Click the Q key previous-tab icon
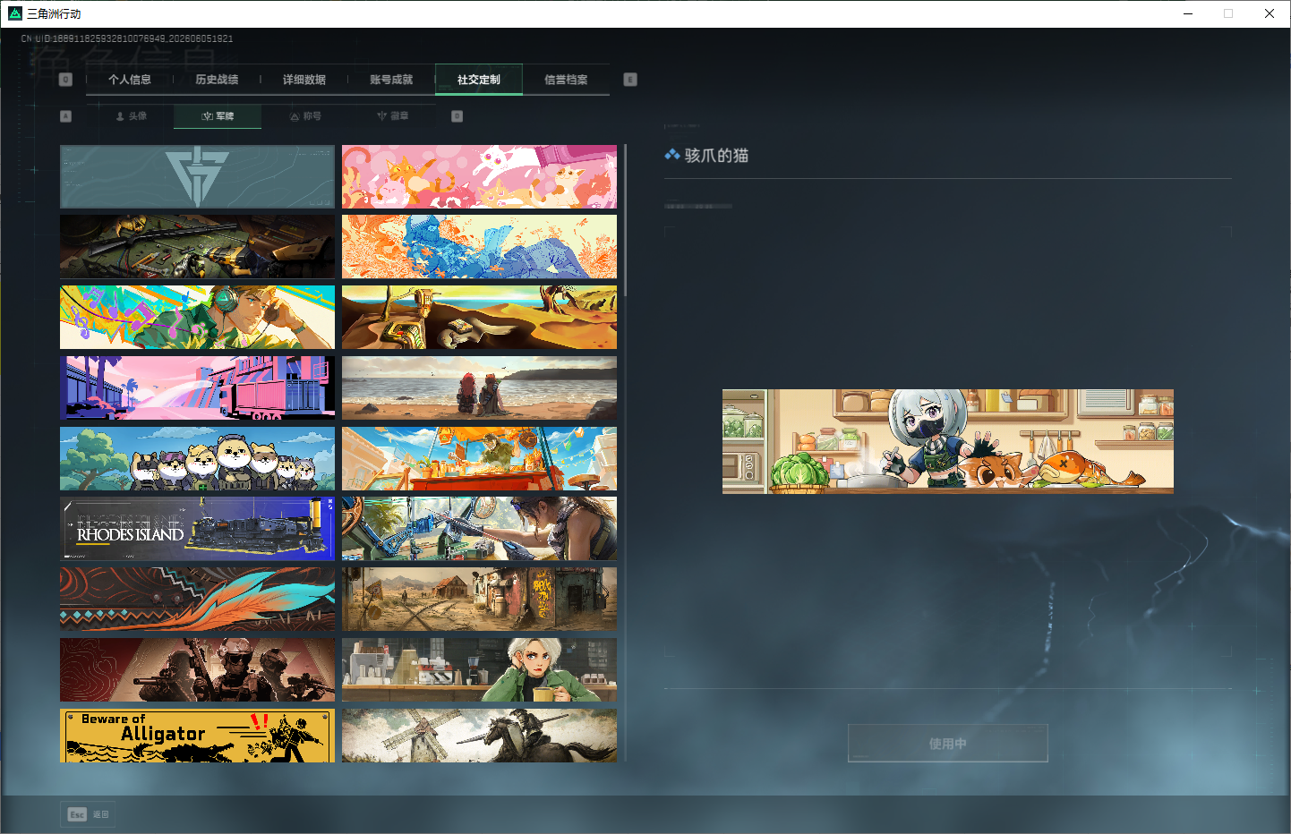Image resolution: width=1291 pixels, height=834 pixels. click(x=65, y=80)
